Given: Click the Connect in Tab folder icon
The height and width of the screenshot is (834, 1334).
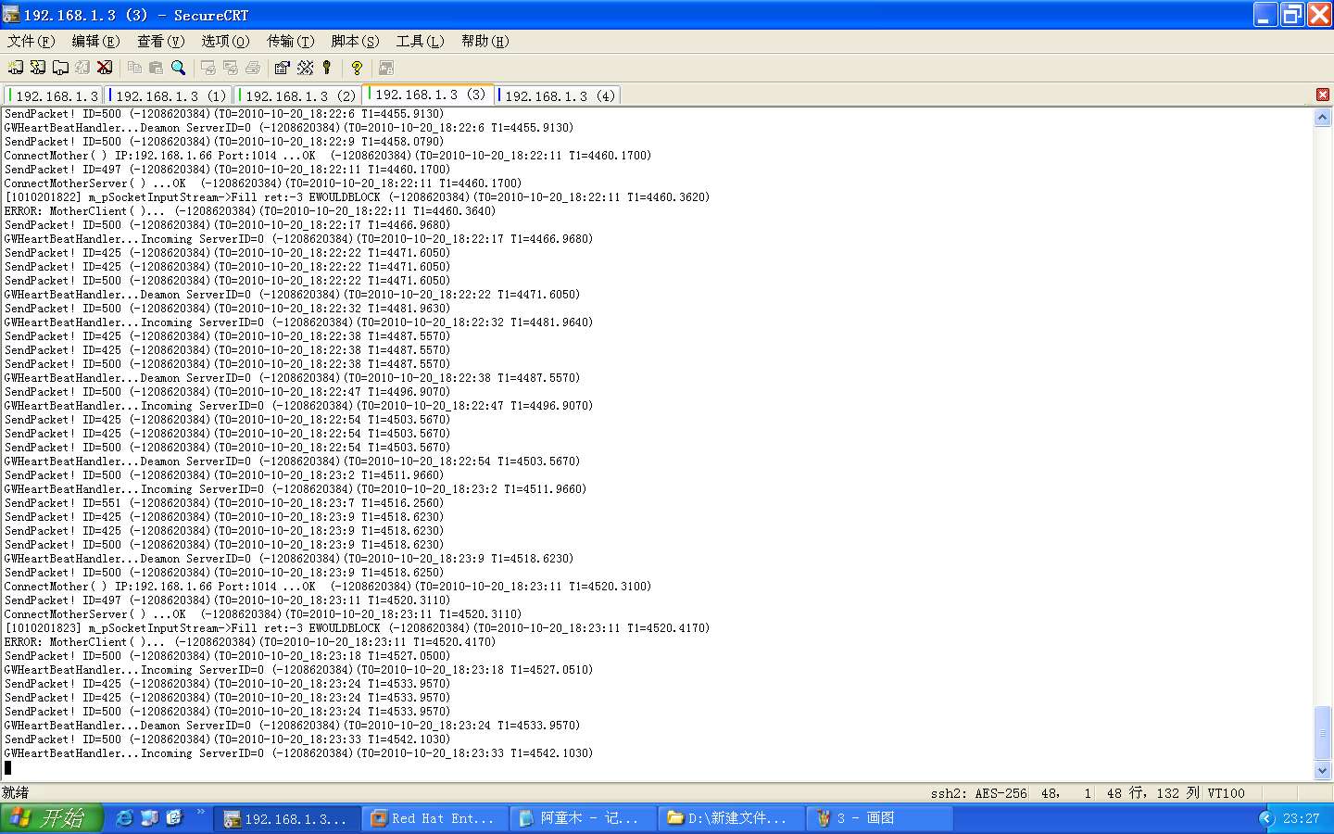Looking at the screenshot, I should (x=60, y=68).
